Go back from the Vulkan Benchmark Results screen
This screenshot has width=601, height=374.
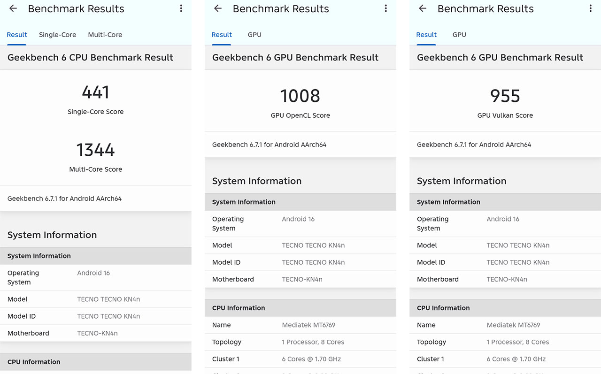pos(423,8)
